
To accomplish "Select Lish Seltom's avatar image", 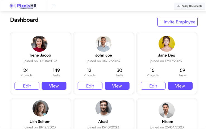I will click(40, 108).
